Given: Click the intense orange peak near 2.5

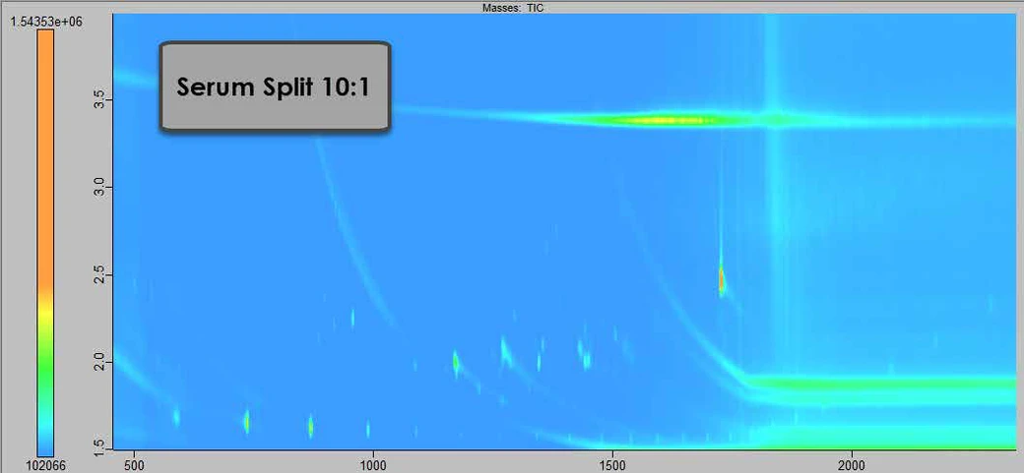Looking at the screenshot, I should coord(722,281).
